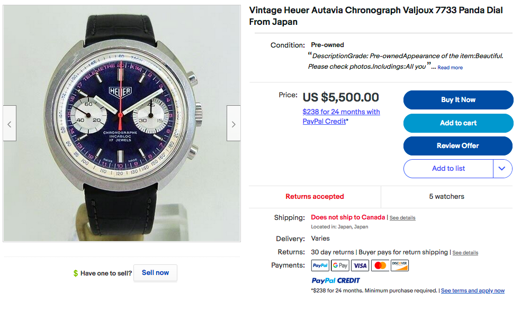This screenshot has width=521, height=312.
Task: Click the Buy It Now button
Action: [458, 99]
